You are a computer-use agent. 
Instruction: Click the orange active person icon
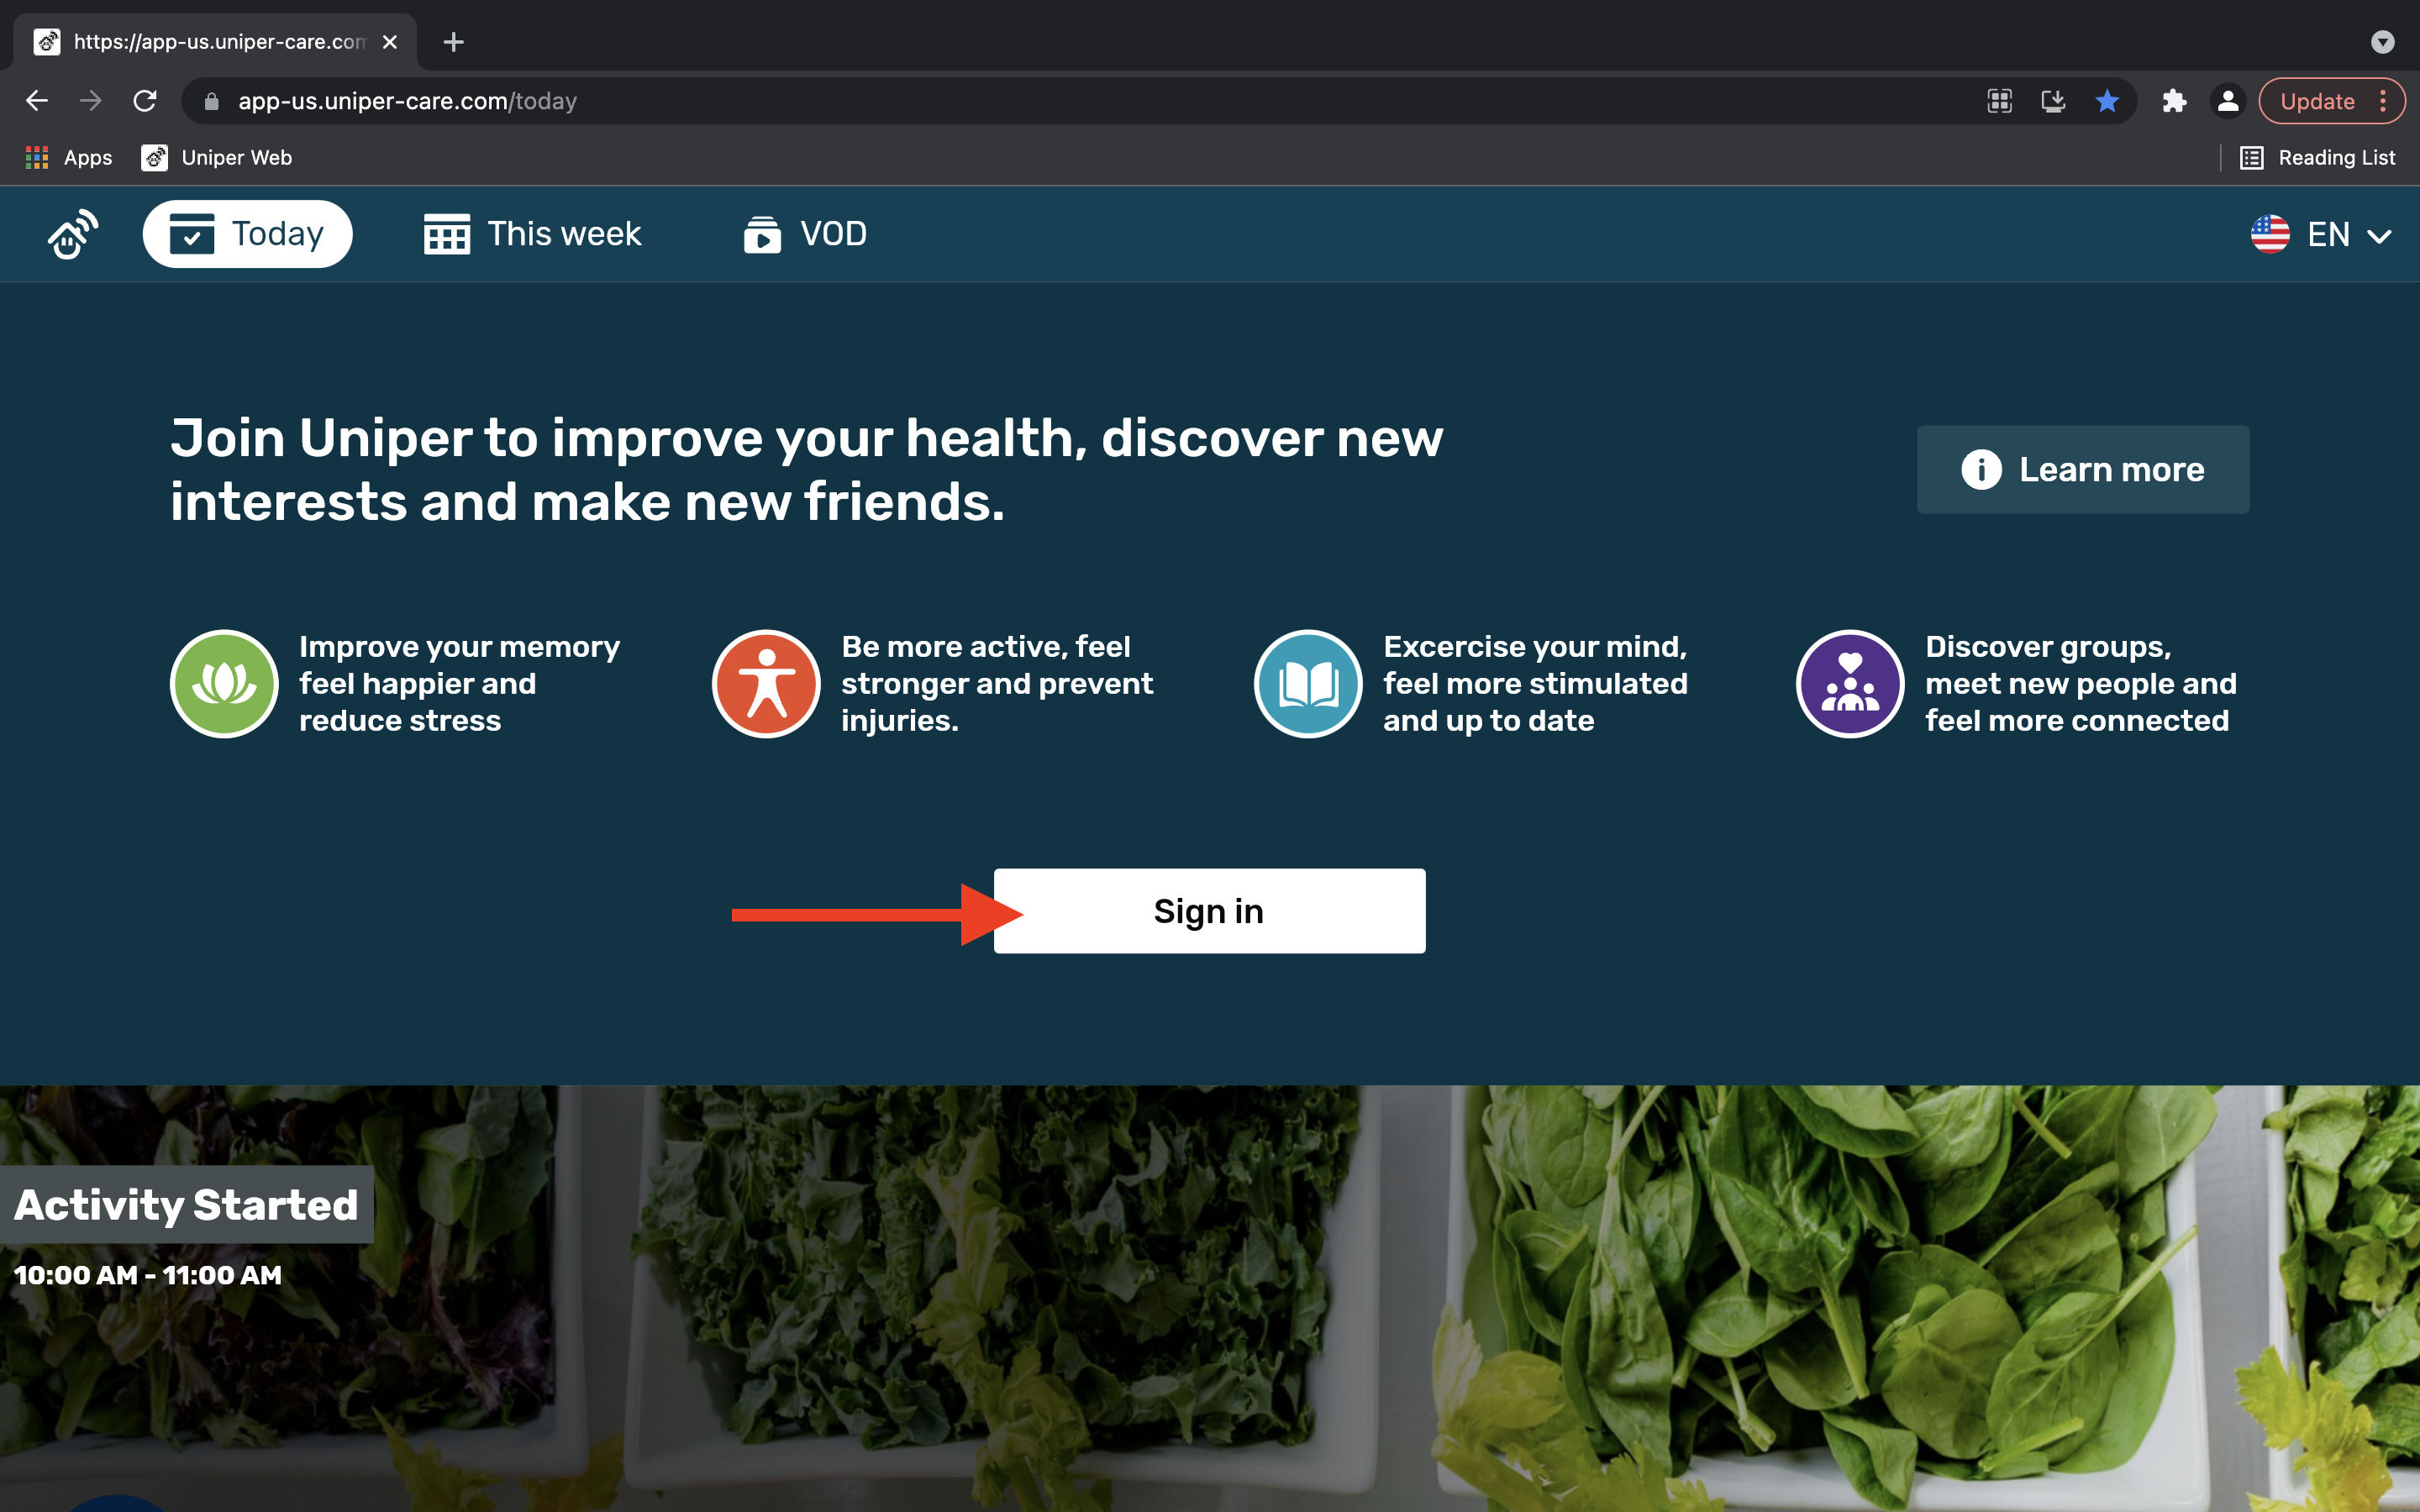pyautogui.click(x=766, y=684)
